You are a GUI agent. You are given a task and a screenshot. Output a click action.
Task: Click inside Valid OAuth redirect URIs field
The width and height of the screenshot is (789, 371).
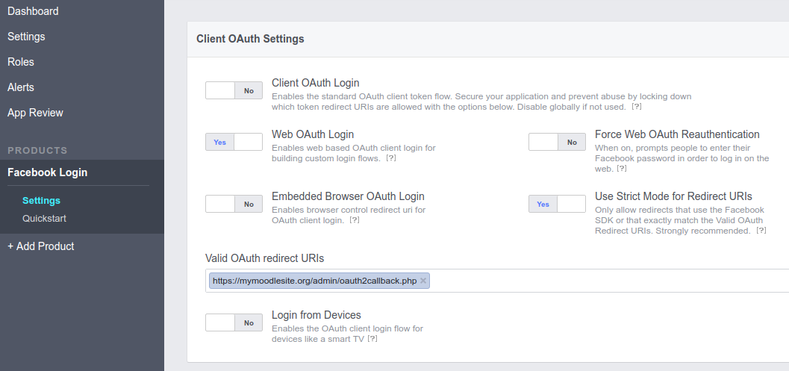click(597, 281)
